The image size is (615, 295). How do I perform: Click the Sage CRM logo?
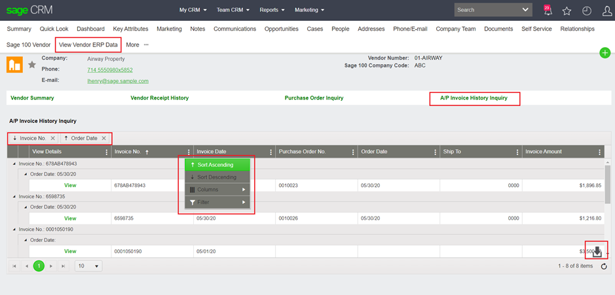click(x=29, y=10)
